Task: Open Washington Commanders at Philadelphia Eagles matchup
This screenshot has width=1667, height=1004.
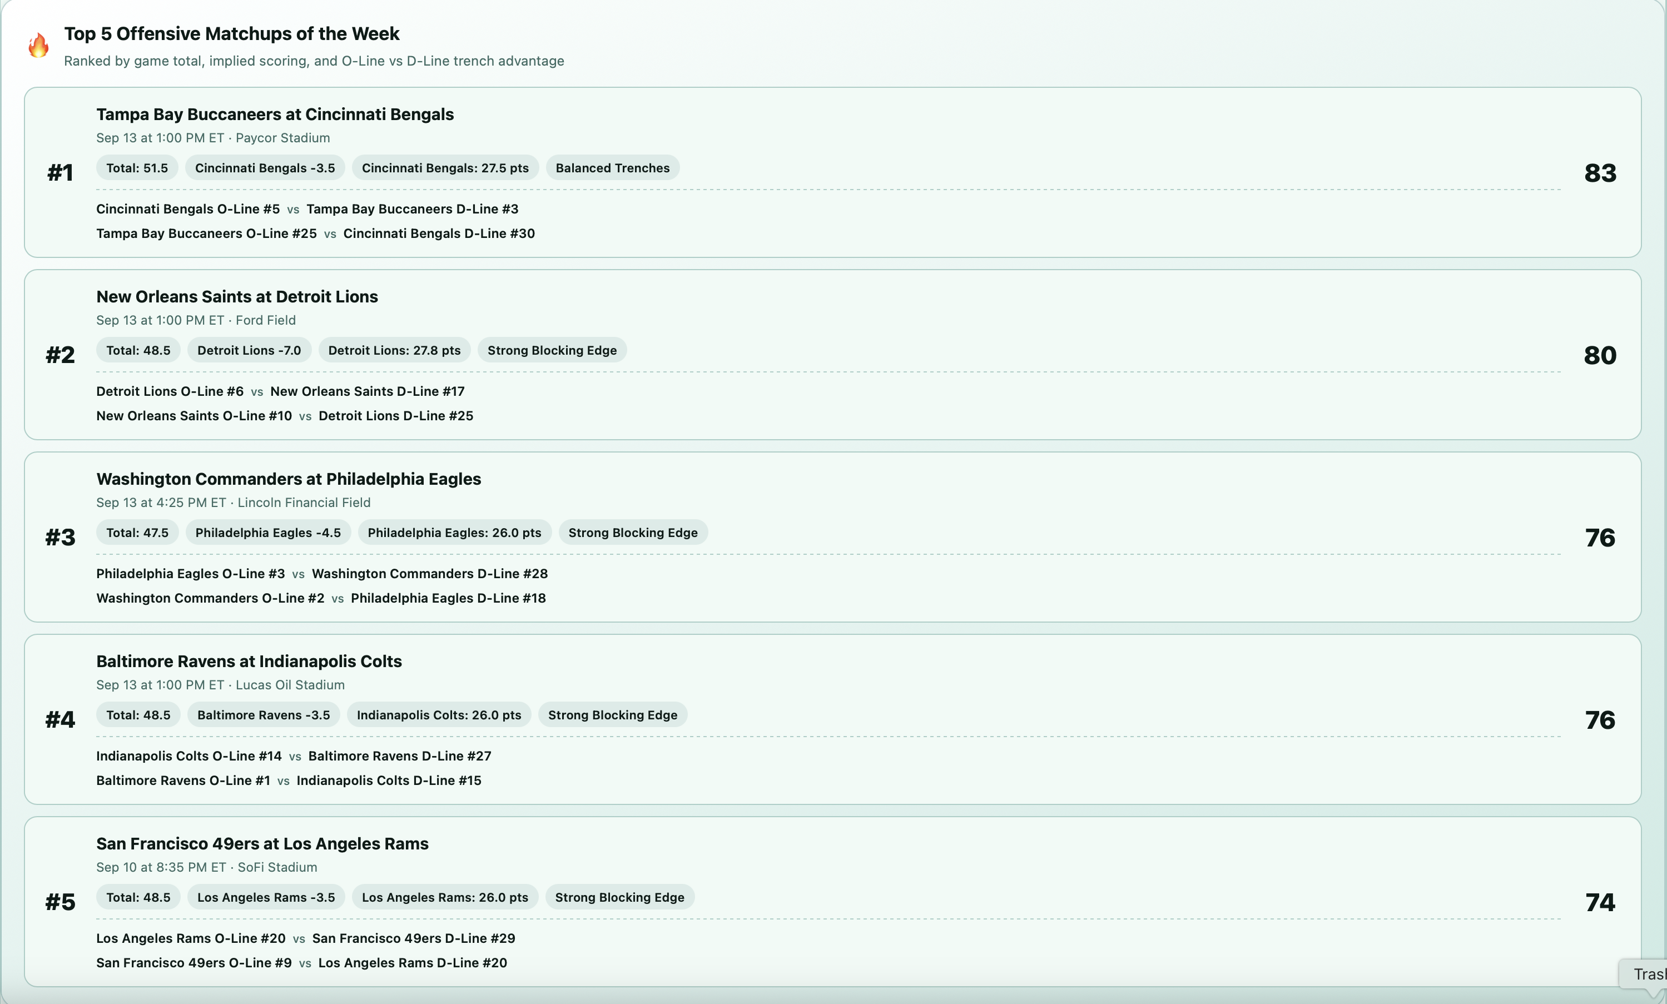Action: (289, 479)
